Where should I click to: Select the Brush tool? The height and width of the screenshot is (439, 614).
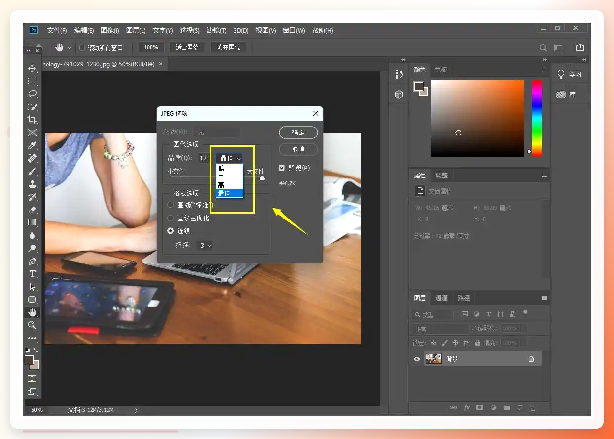click(x=32, y=171)
